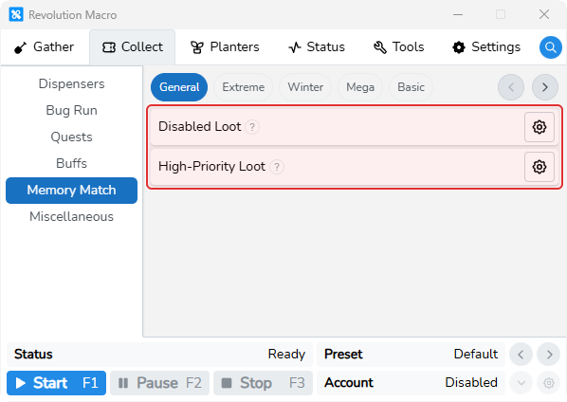Go to next preset with right chevron
This screenshot has height=402, width=567.
coord(549,355)
